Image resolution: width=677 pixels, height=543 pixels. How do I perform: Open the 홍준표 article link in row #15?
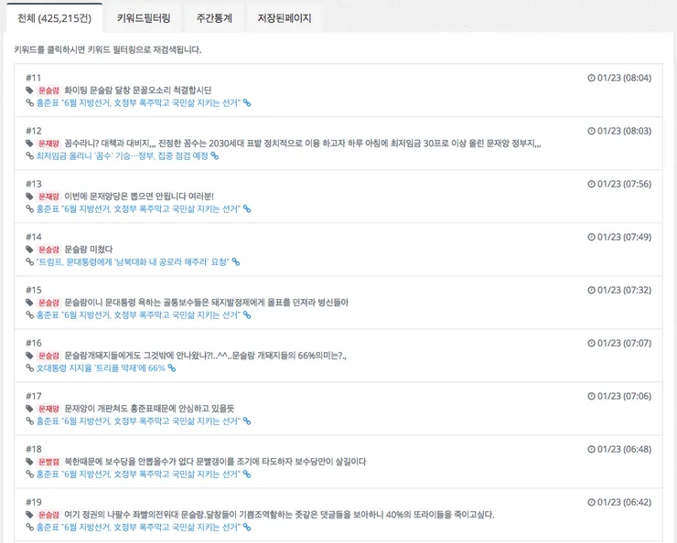(x=138, y=314)
